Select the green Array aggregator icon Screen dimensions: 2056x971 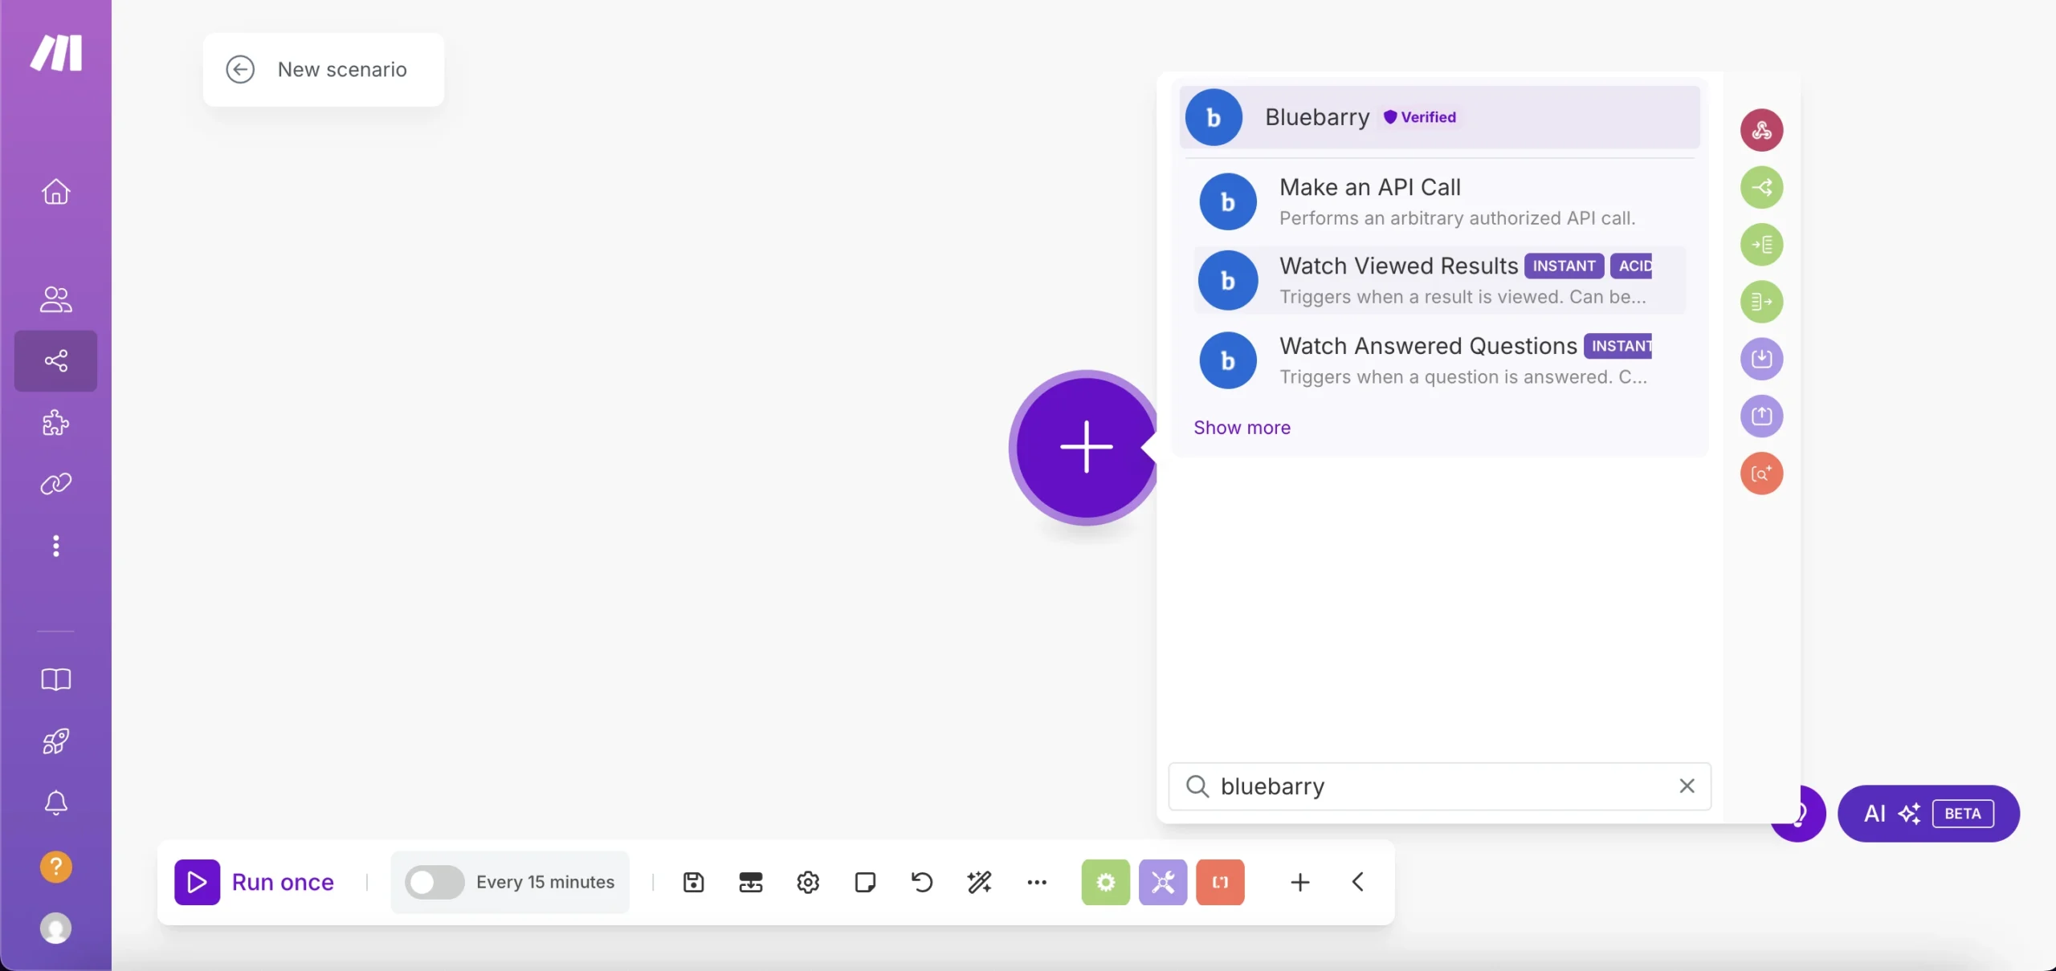(x=1762, y=245)
